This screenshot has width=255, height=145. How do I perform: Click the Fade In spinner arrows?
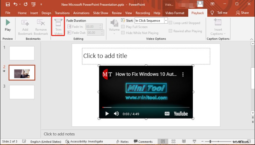click(x=100, y=27)
